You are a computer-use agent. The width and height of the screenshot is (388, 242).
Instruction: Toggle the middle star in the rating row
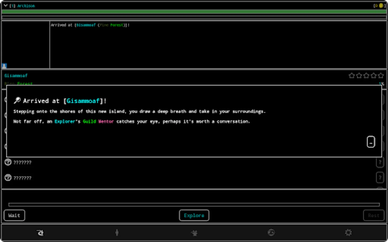click(366, 76)
